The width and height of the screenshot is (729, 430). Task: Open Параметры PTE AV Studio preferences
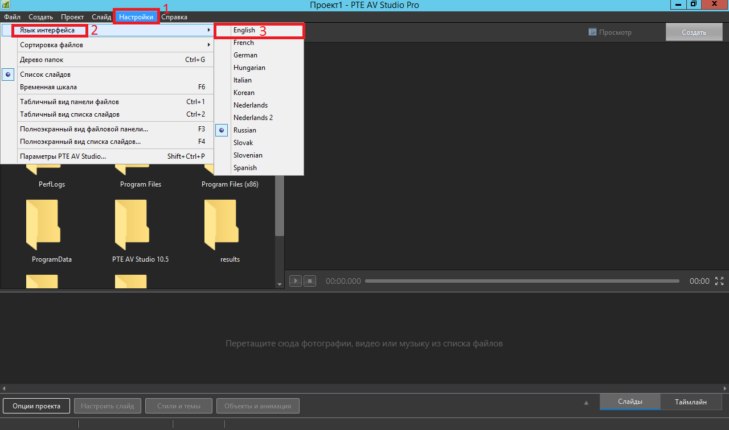[x=107, y=156]
